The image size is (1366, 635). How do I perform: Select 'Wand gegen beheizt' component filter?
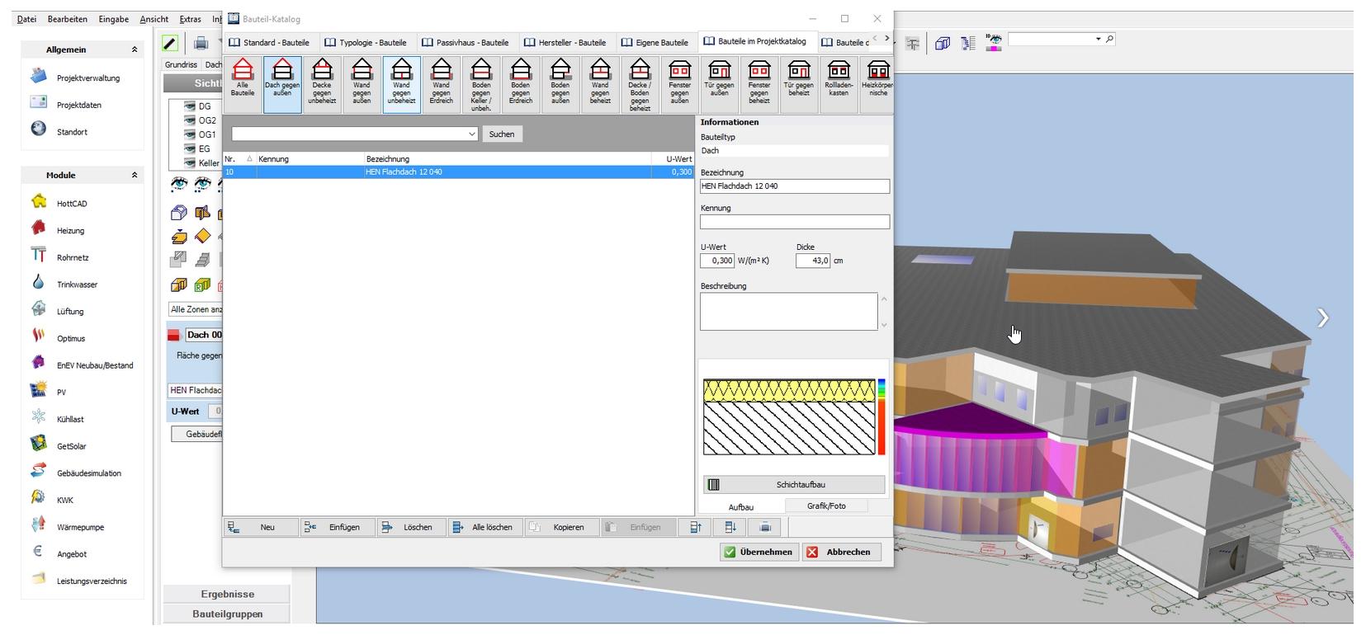coord(600,84)
